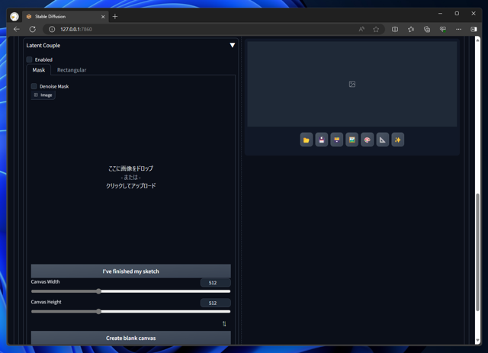
Task: Go back using the browser back arrow
Action: click(x=17, y=29)
